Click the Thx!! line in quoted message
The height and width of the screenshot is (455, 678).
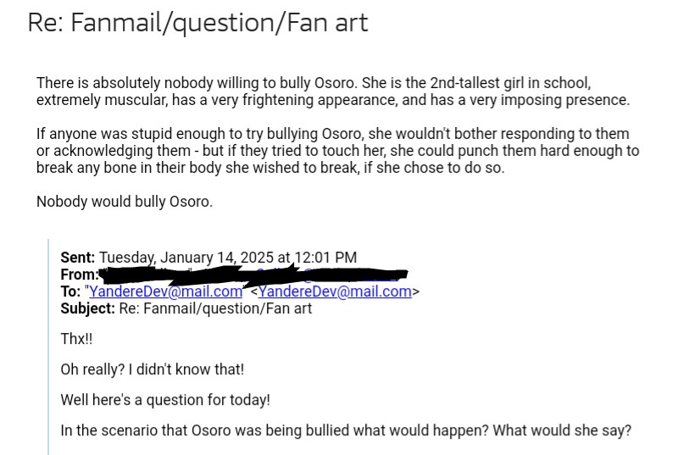(x=76, y=341)
